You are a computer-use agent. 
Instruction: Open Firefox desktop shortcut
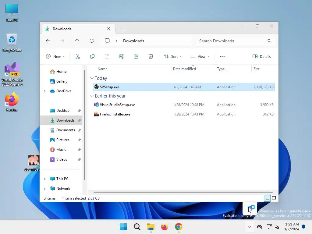coord(12,101)
